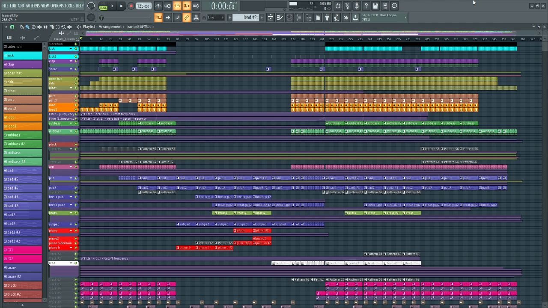Image resolution: width=548 pixels, height=308 pixels.
Task: Select the Delete tool in Playlist
Action: point(33,27)
